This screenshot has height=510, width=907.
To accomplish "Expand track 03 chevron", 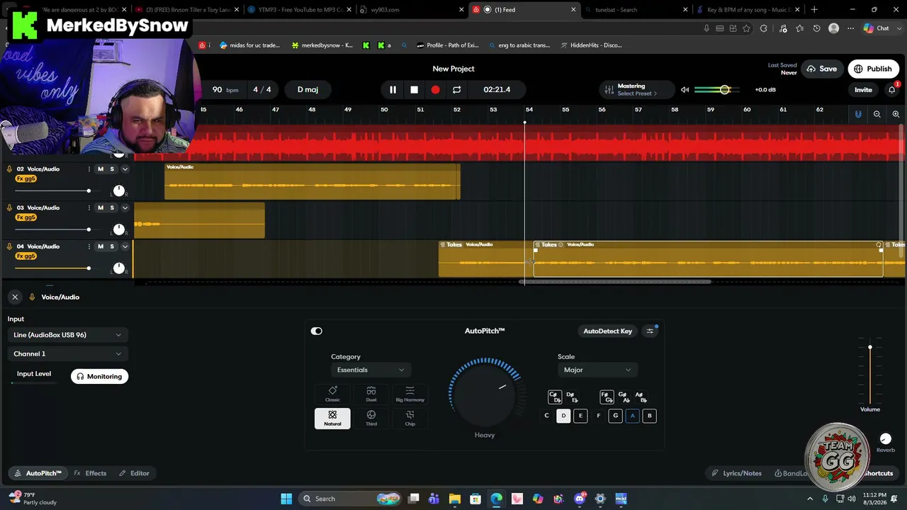I will tap(125, 208).
